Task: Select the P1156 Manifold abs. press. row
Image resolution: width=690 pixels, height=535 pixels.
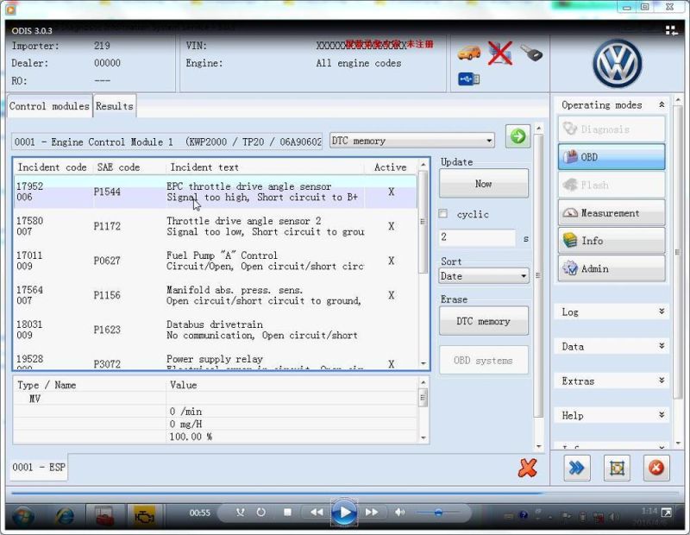Action: coord(215,295)
